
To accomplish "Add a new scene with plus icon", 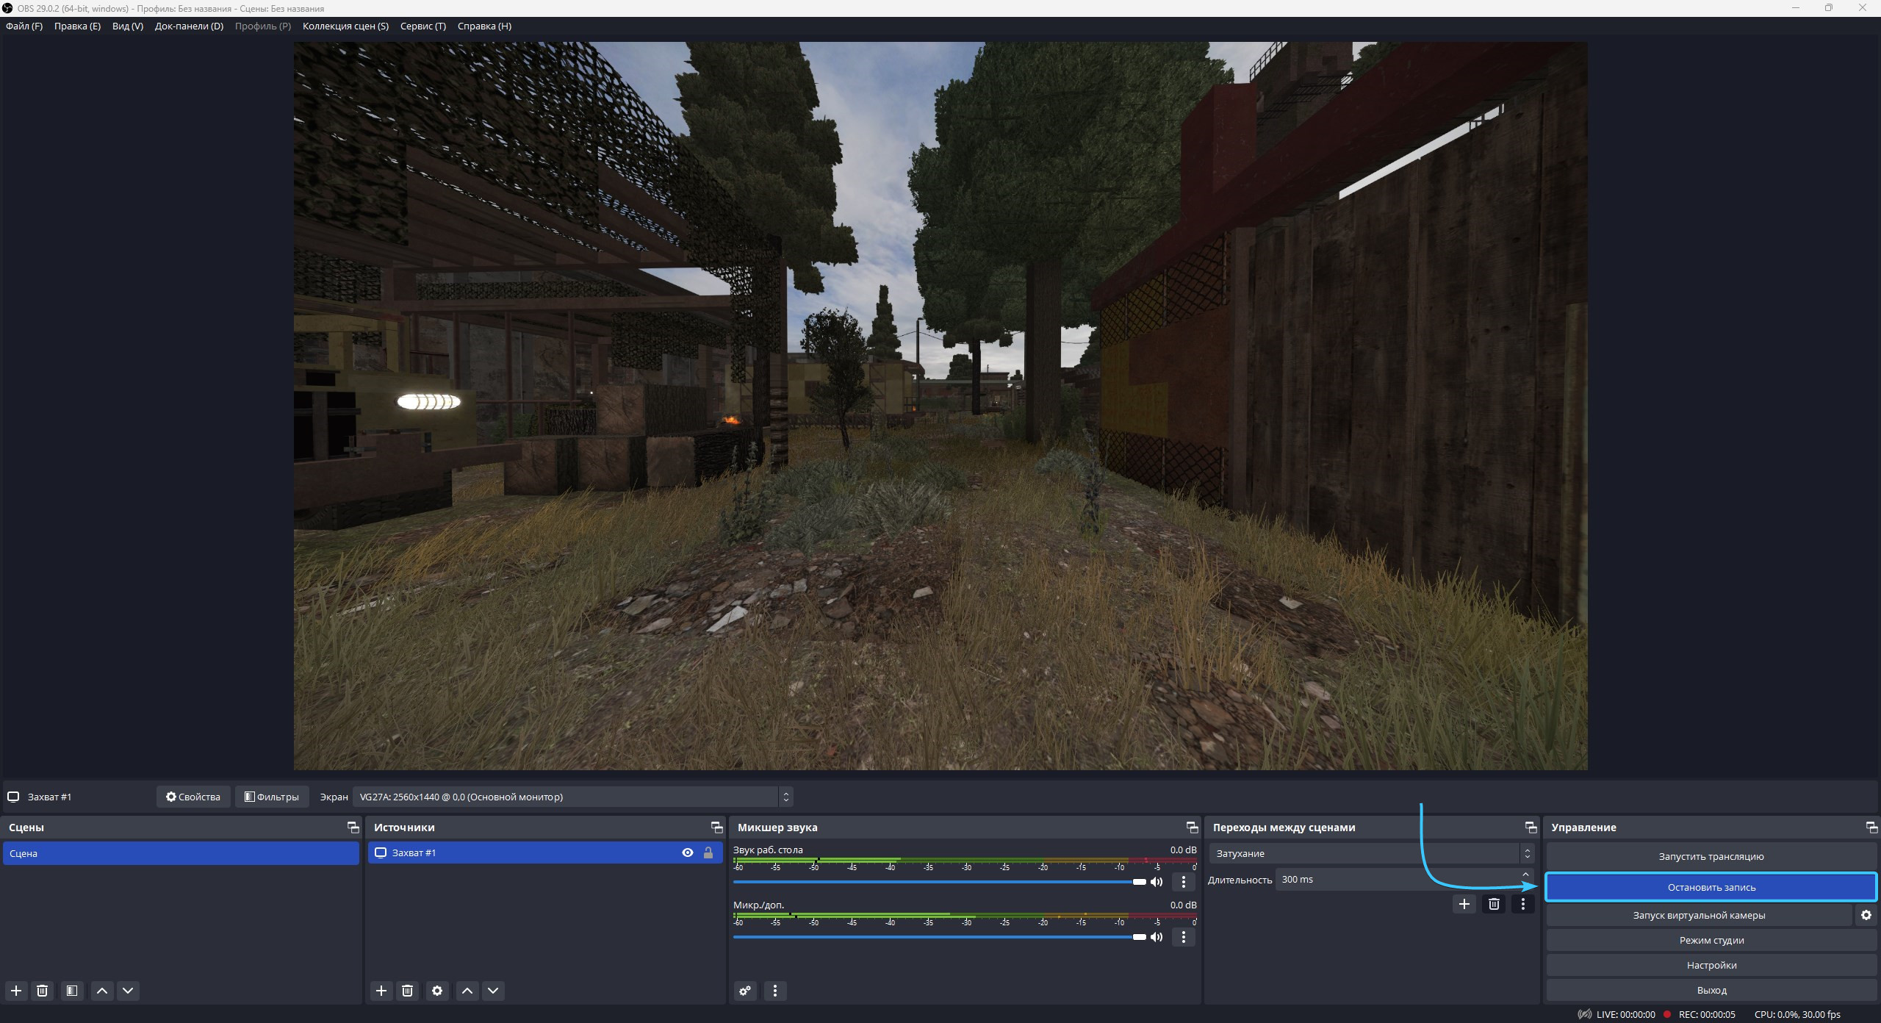I will pyautogui.click(x=16, y=991).
